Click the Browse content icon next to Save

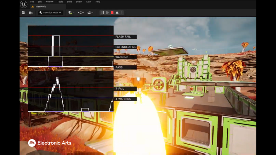[31, 13]
